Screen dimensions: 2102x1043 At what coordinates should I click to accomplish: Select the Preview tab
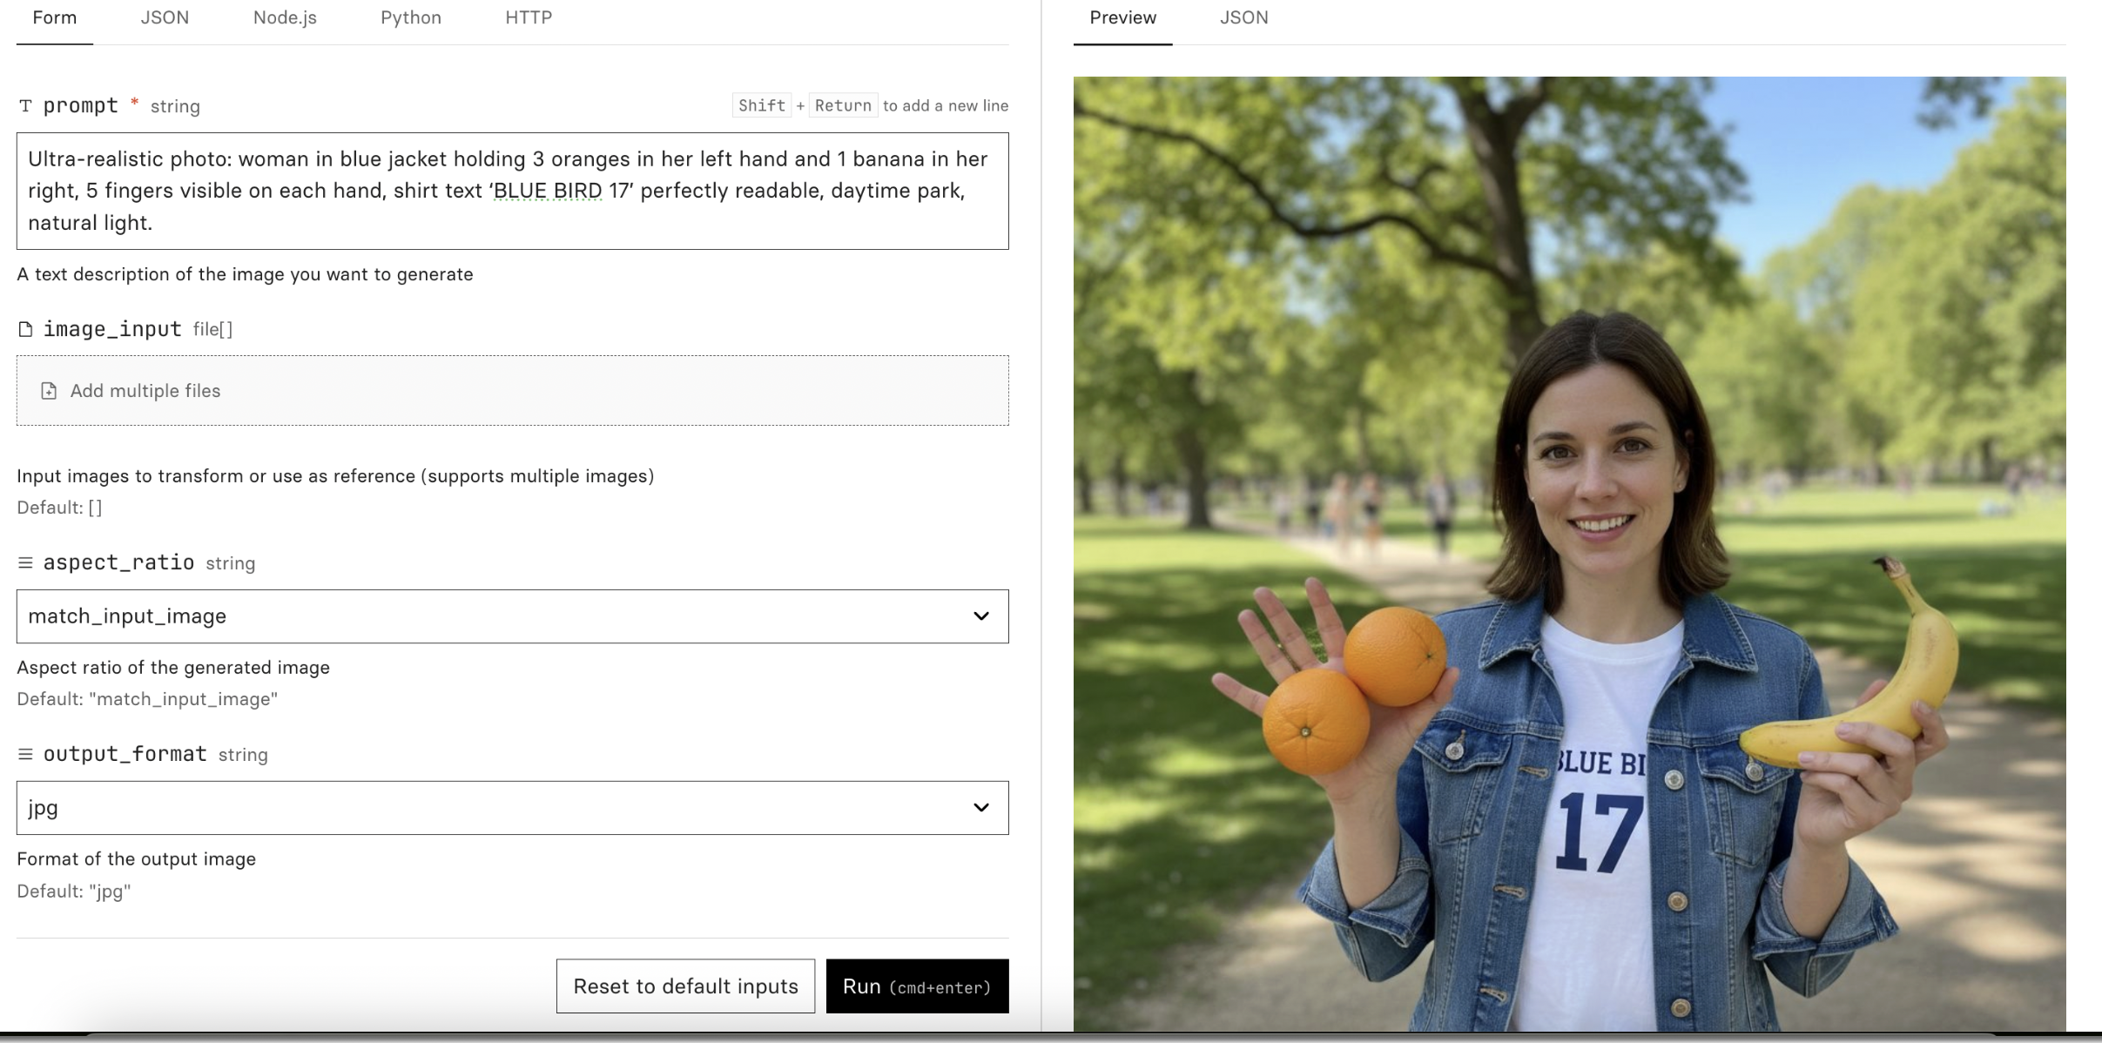[1122, 18]
